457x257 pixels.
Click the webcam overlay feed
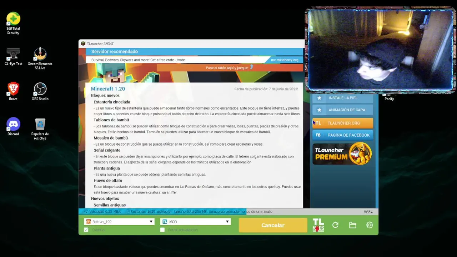coord(380,50)
